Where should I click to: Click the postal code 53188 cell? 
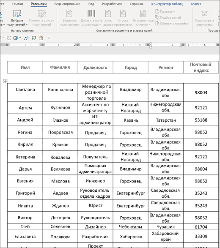pyautogui.click(x=201, y=120)
